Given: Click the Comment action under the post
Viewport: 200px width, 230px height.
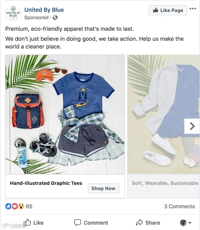Looking at the screenshot, I should click(91, 223).
